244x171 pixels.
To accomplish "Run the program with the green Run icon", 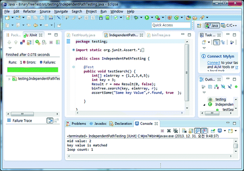I will 147,17.
